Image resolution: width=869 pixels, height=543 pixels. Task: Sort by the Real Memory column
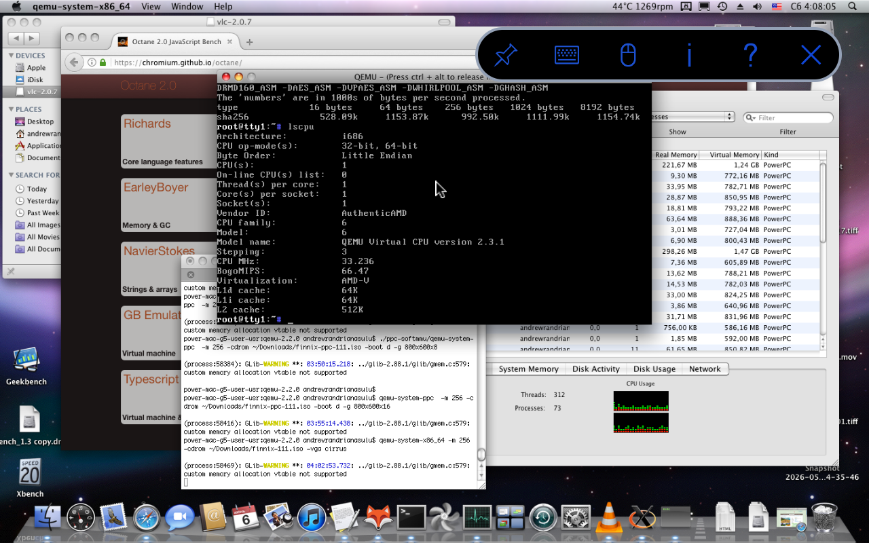click(676, 155)
